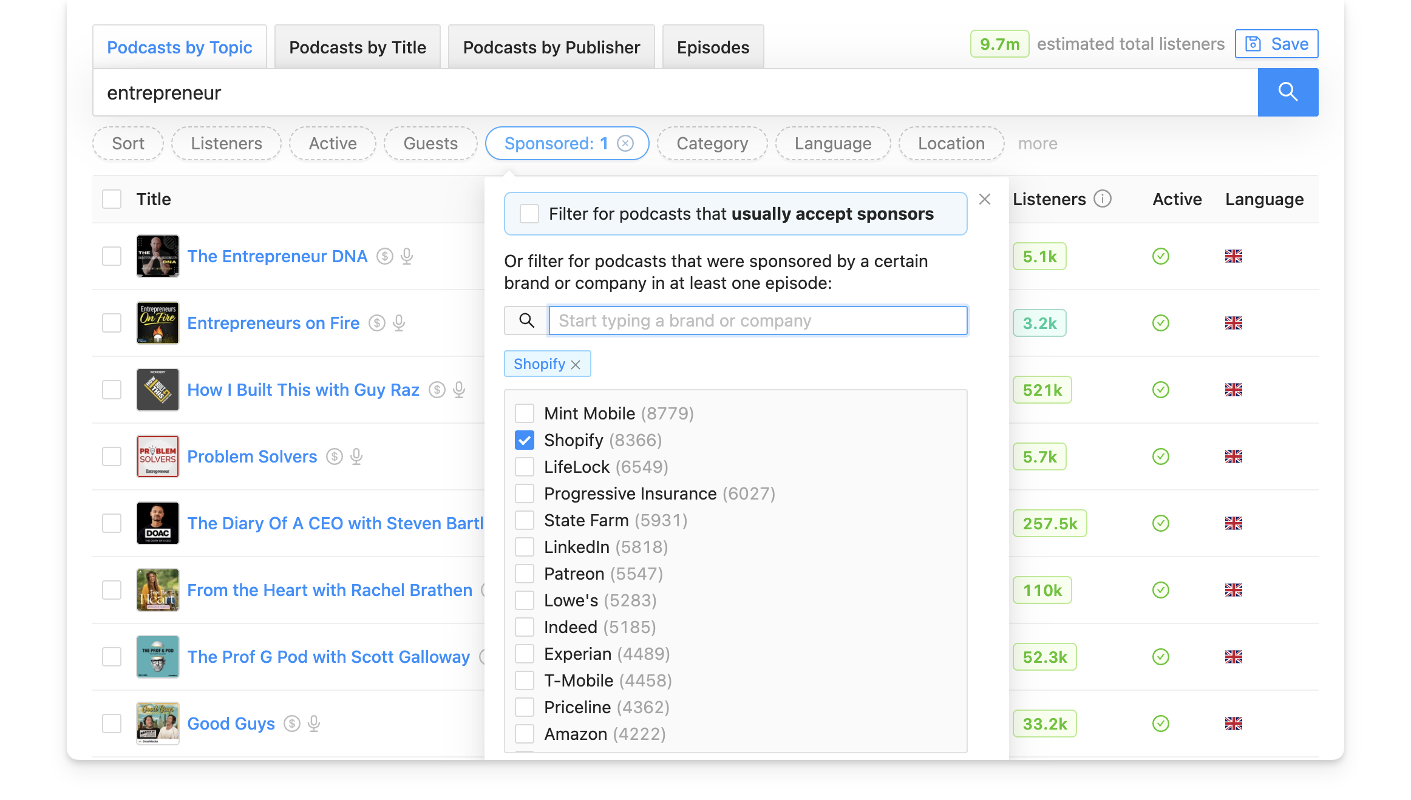Switch to Podcasts by Topic tab
This screenshot has width=1411, height=800.
click(180, 47)
